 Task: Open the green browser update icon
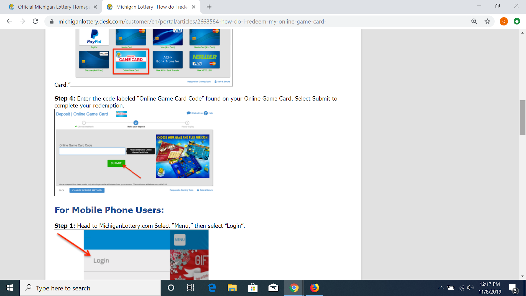tap(517, 21)
